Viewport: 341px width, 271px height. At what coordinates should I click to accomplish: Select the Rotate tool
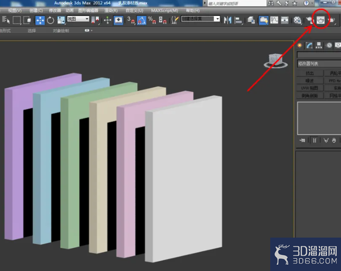(x=50, y=20)
